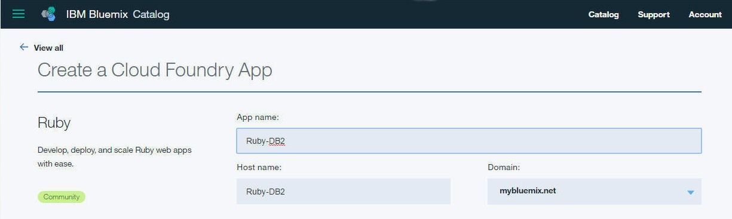Click the App name: label
Screen dimensions: 732x219
click(x=258, y=117)
